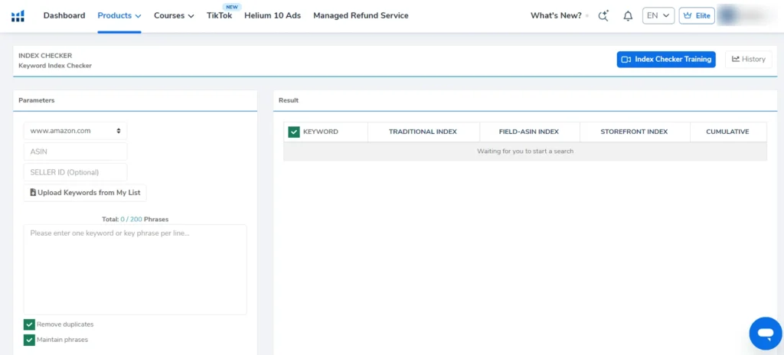View search History

pyautogui.click(x=748, y=59)
